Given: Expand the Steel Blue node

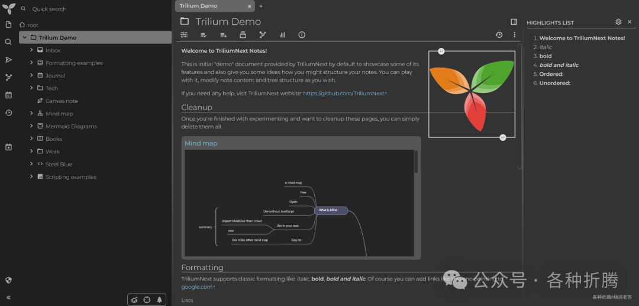Looking at the screenshot, I should pos(31,164).
